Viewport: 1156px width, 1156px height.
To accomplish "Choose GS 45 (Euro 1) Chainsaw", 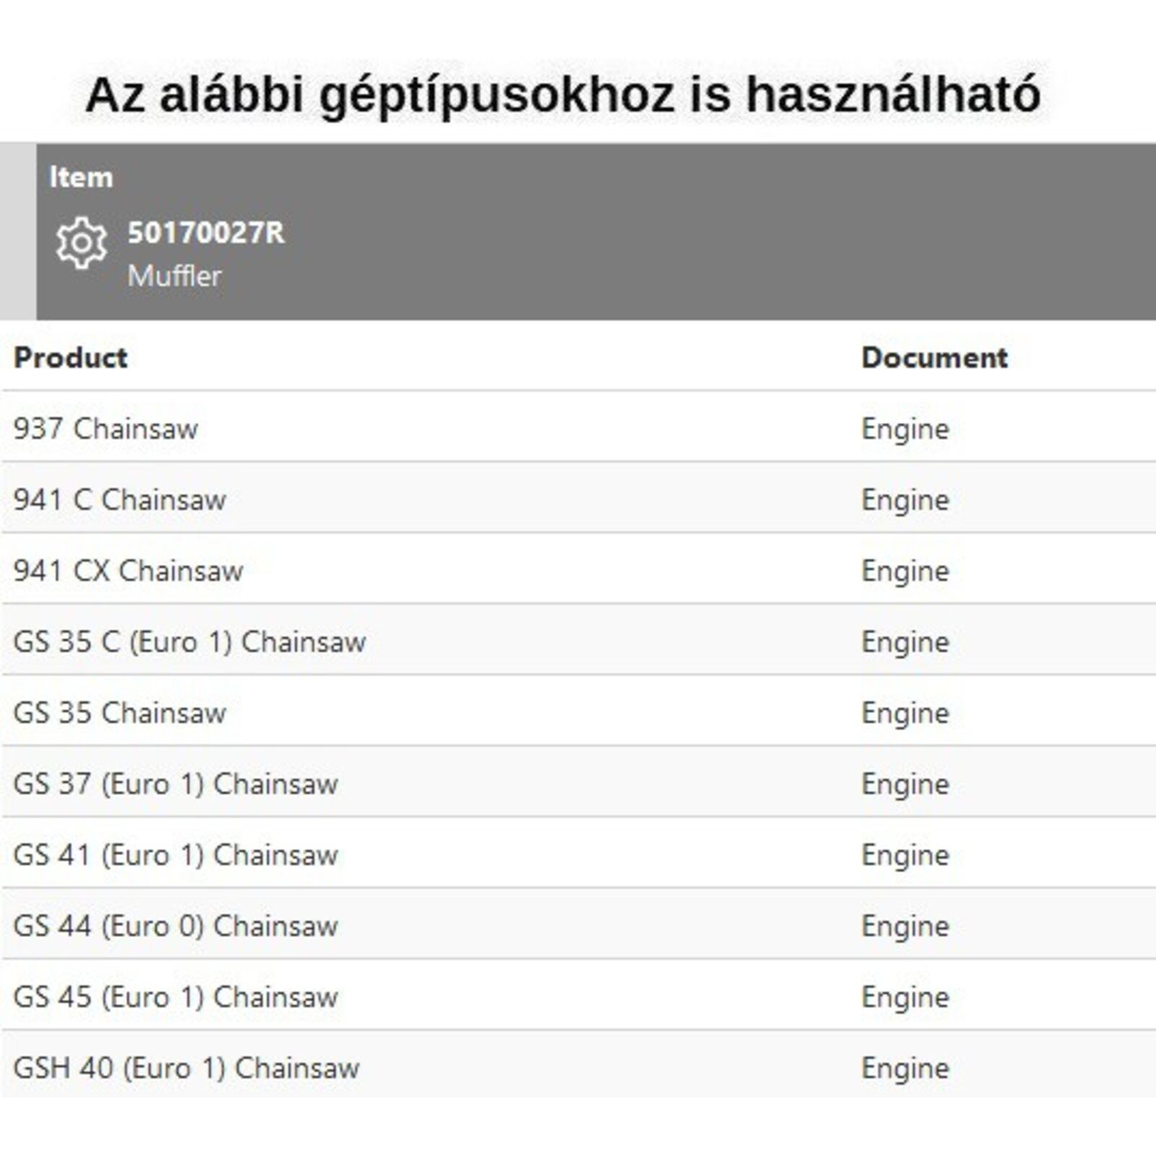I will pos(176,997).
